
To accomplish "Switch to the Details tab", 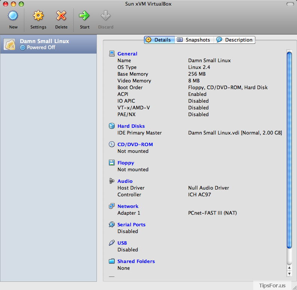I will click(159, 40).
